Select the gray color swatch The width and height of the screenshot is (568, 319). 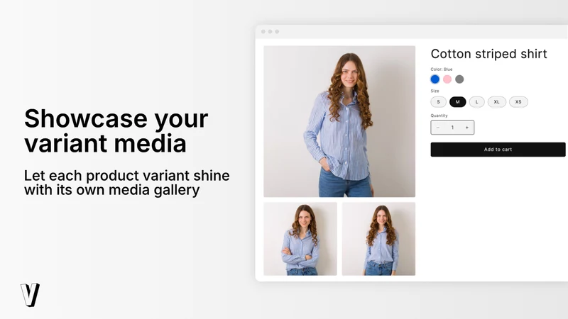click(459, 79)
